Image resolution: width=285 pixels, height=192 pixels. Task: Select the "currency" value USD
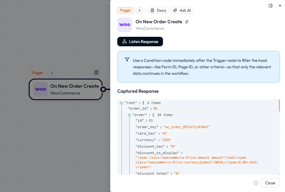166,140
